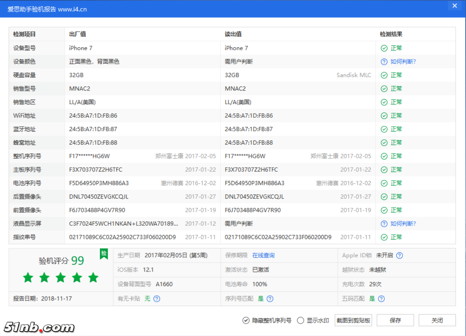The width and height of the screenshot is (466, 336).
Task: Click 检测结果 column header
Action: 391,34
